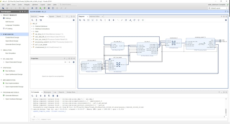Click the Sigma report icon in main toolbar
Image resolution: width=230 pixels, height=124 pixels.
(x=53, y=8)
